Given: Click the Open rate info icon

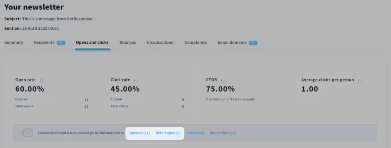Looking at the screenshot, I should pos(40,80).
